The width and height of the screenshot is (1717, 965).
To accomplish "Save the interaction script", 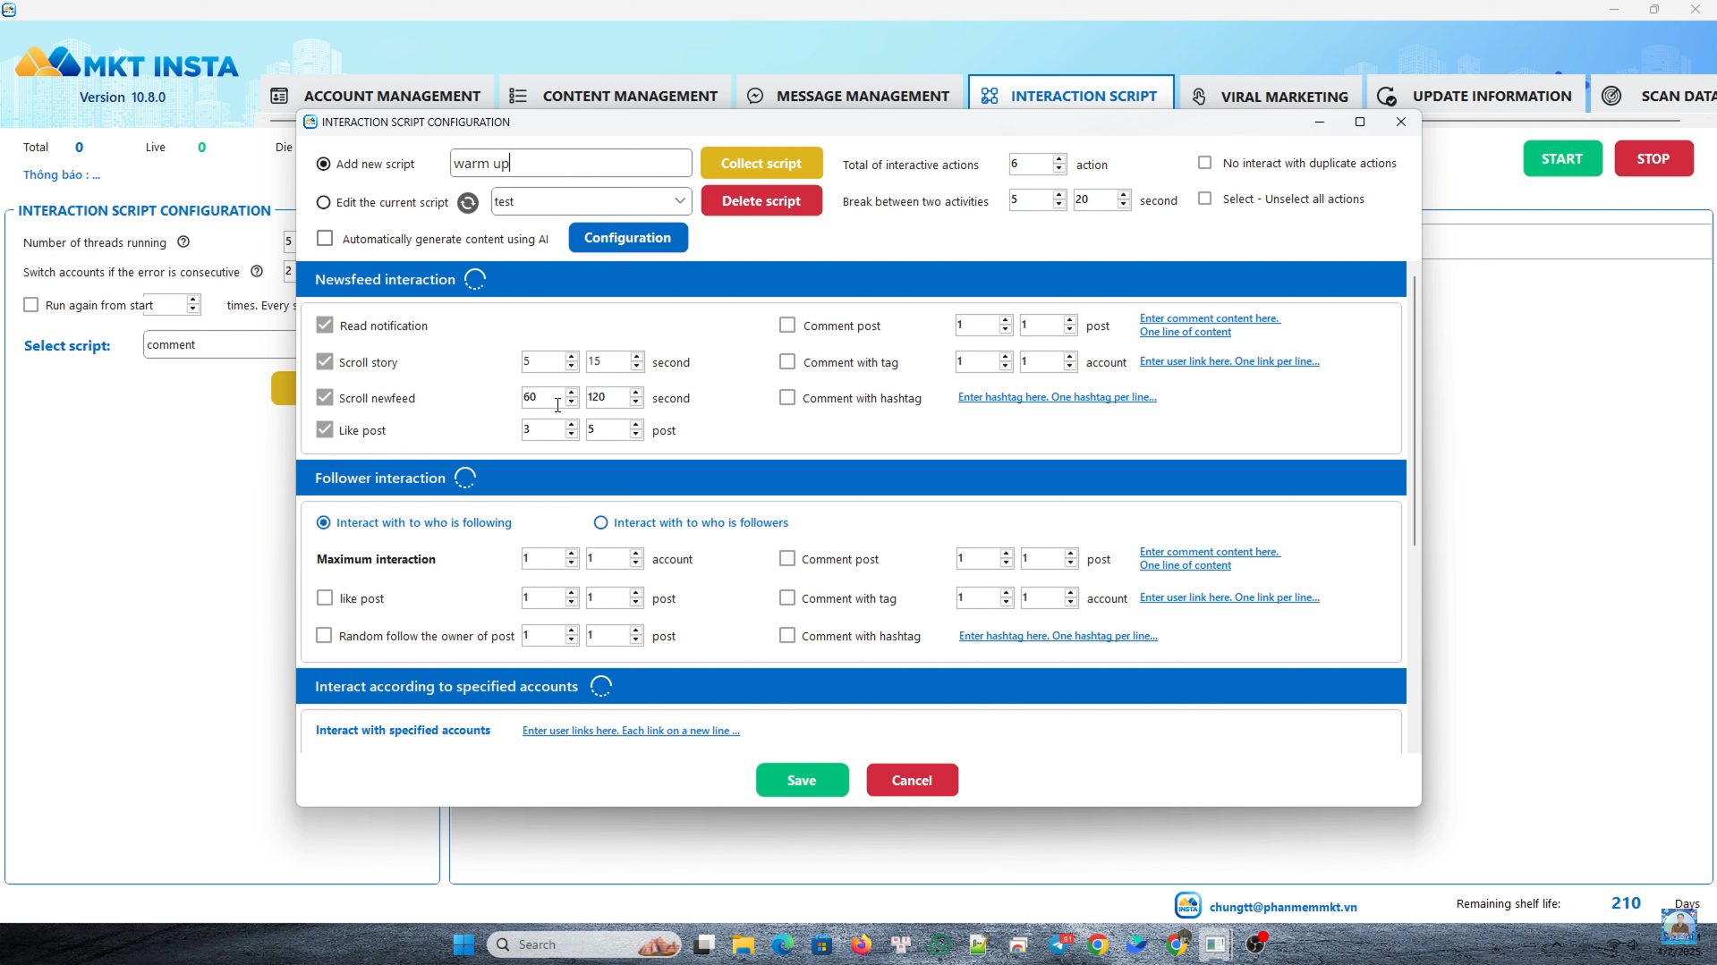I will tap(802, 780).
